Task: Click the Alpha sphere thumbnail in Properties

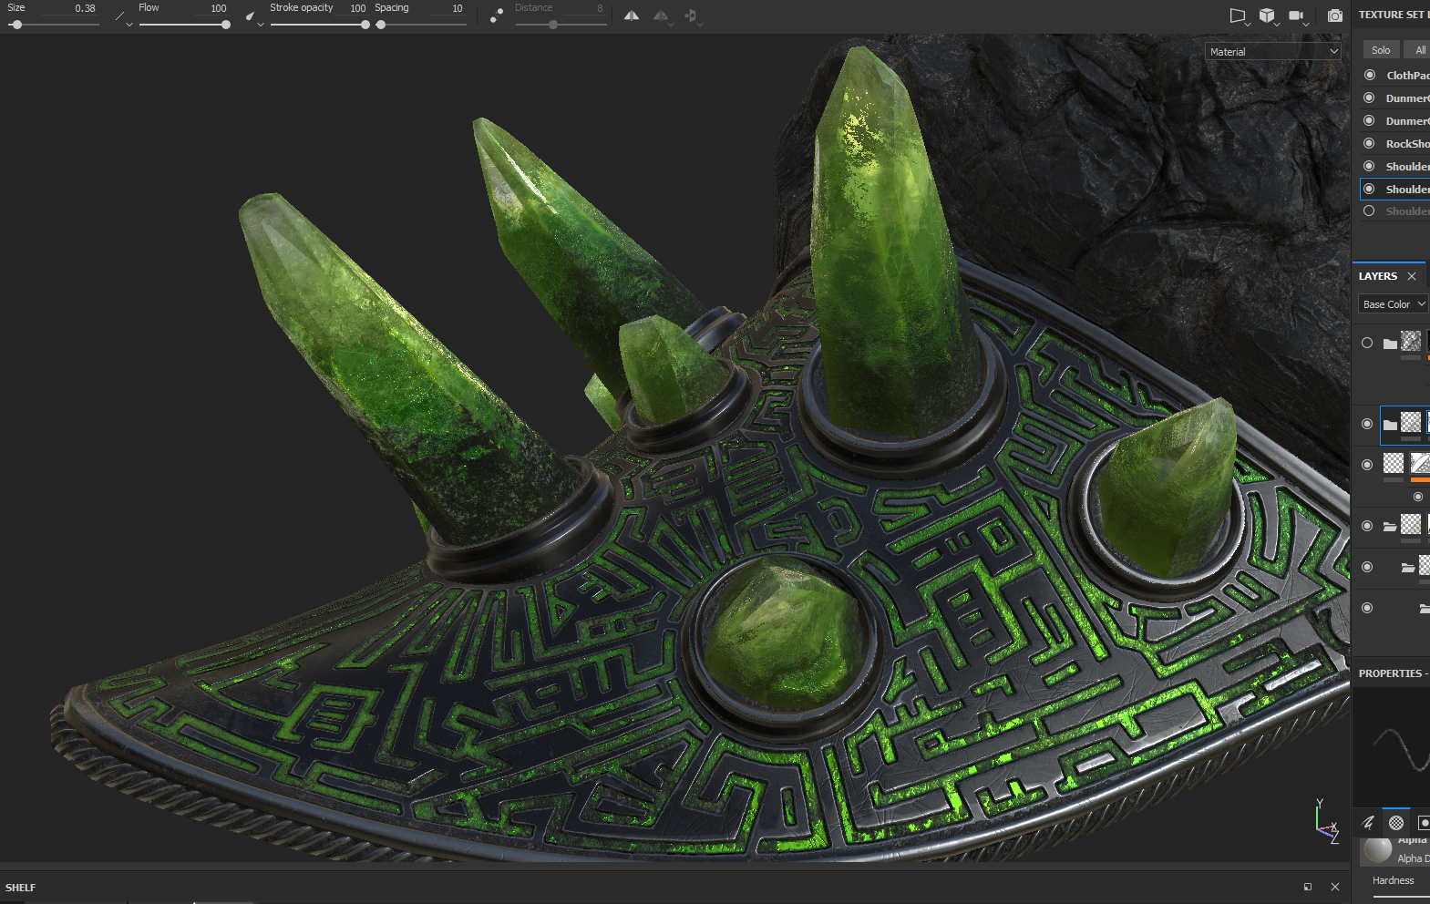Action: 1377,850
